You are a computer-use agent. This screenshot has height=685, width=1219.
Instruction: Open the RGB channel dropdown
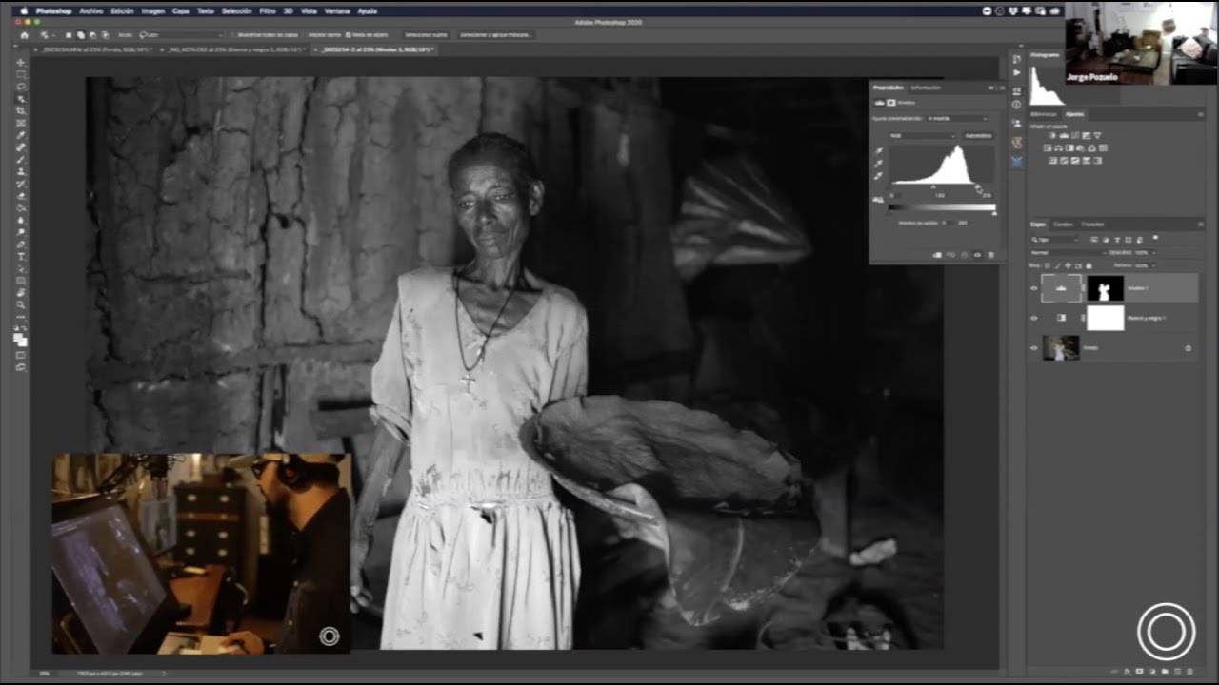click(x=922, y=135)
